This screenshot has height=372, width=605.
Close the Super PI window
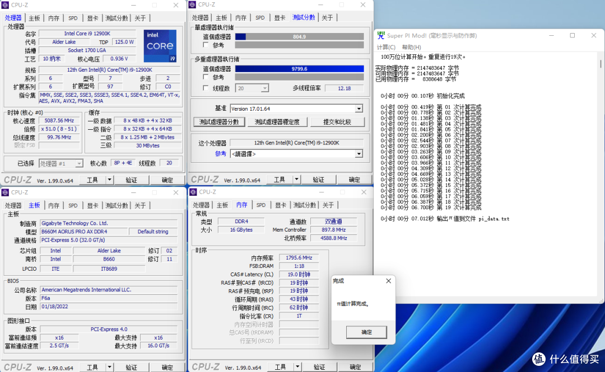click(x=594, y=35)
